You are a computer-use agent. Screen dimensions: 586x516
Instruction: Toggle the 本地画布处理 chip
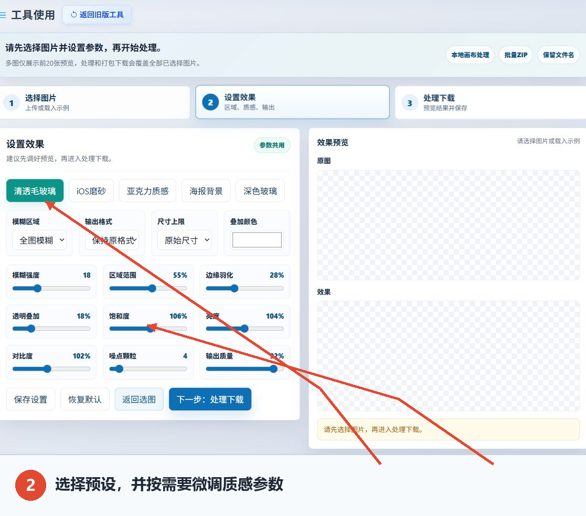(470, 55)
